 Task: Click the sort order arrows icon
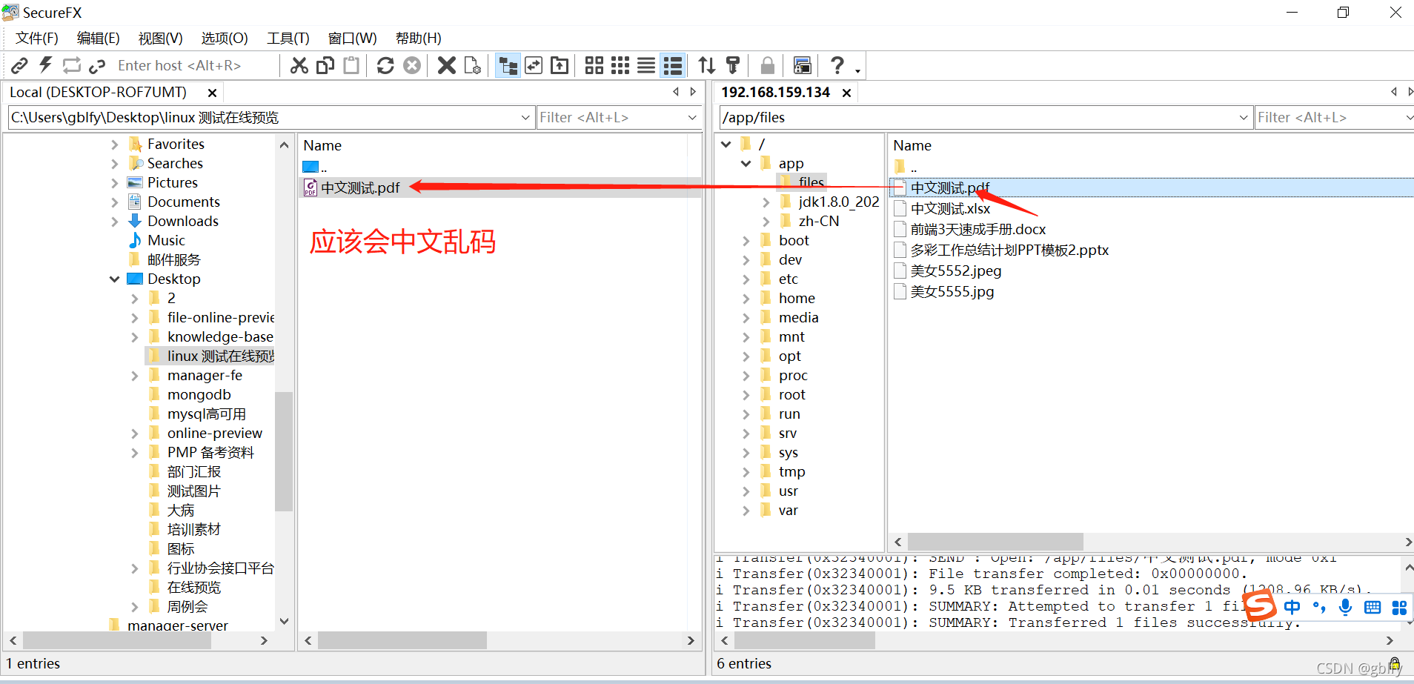706,65
